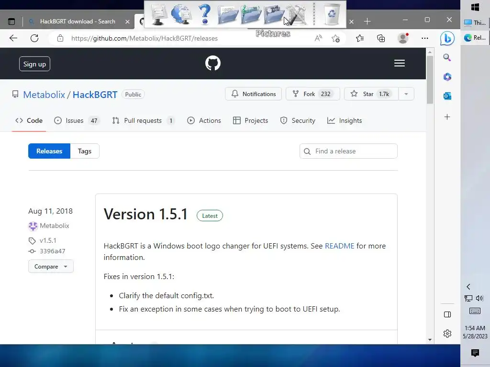Add this page to favorites
Viewport: 490px width, 367px height.
pos(336,38)
